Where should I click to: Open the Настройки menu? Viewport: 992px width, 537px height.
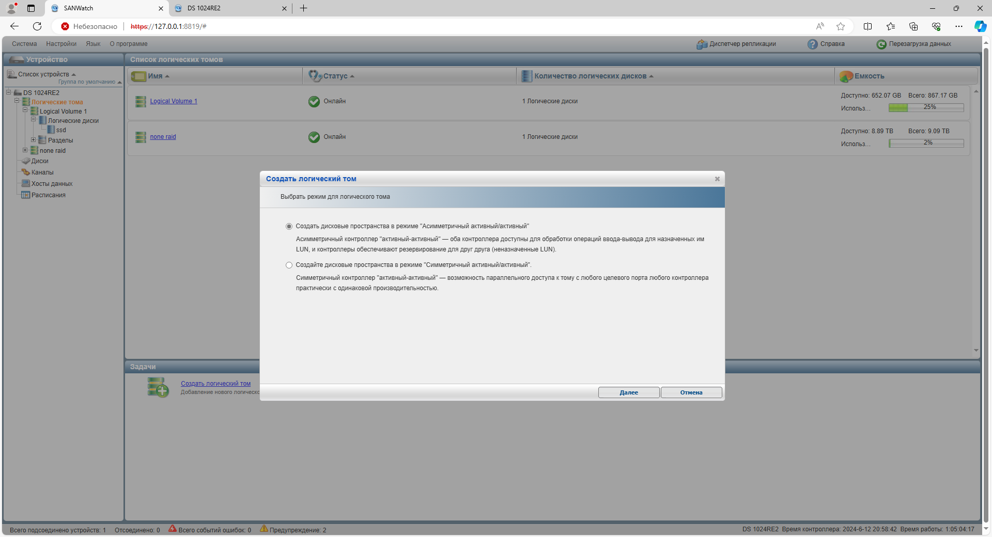pyautogui.click(x=61, y=44)
